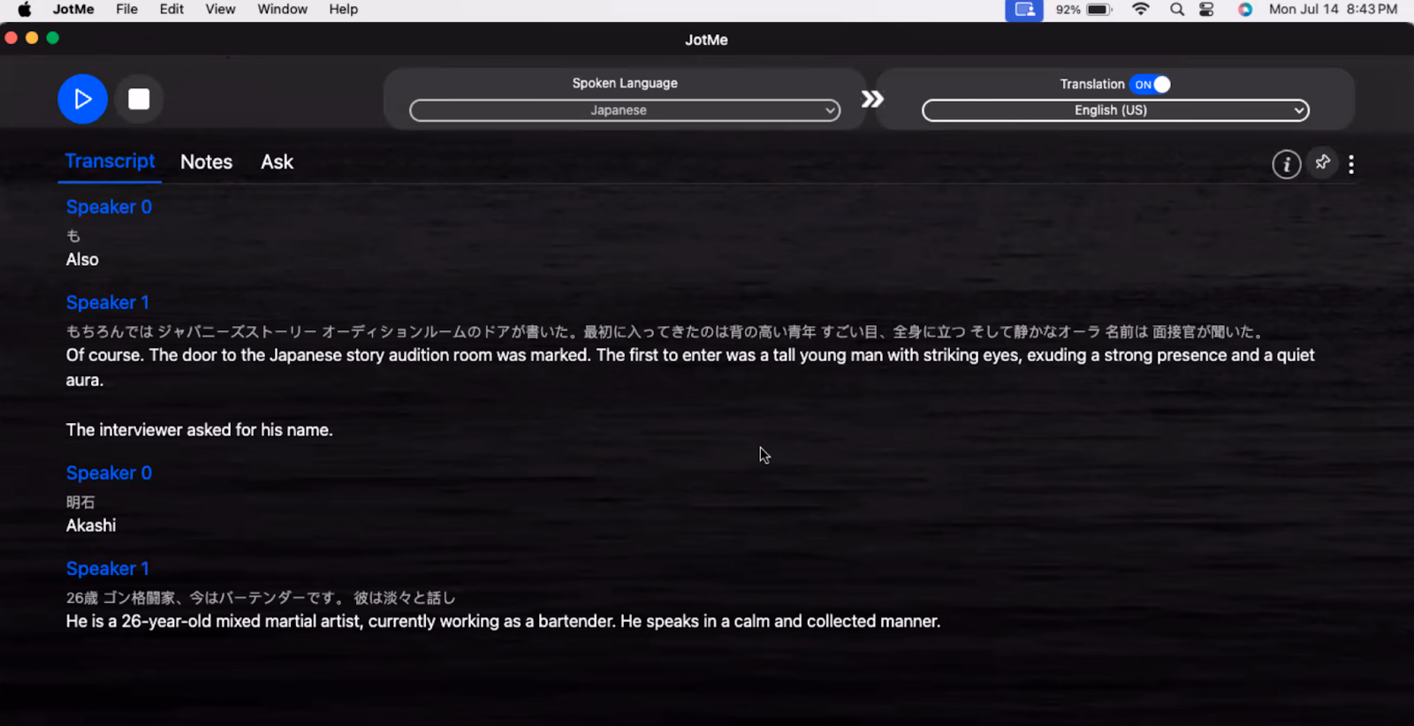Click the double-arrow icon between languages
This screenshot has height=726, width=1414.
[x=872, y=99]
